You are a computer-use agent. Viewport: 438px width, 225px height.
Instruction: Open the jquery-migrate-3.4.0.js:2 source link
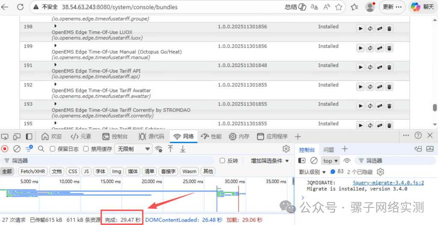click(x=388, y=183)
